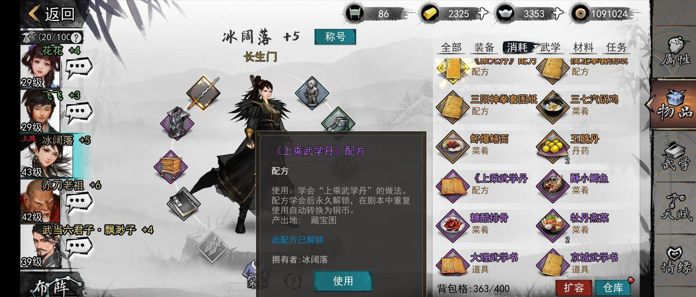Click the gold ingot add plus icon

pyautogui.click(x=481, y=14)
